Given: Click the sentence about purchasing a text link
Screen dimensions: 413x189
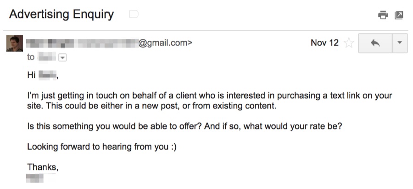Looking at the screenshot, I should (210, 96).
